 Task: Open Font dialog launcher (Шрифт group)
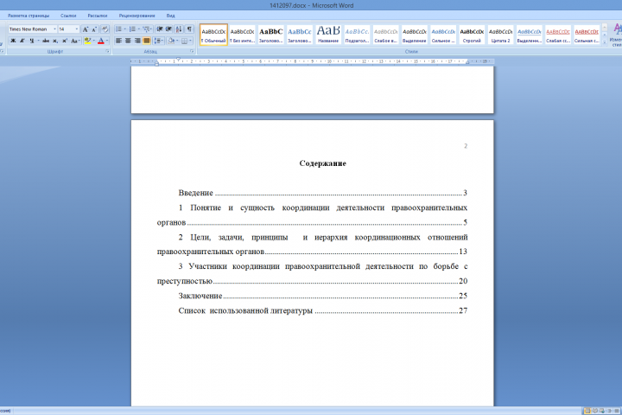[107, 52]
